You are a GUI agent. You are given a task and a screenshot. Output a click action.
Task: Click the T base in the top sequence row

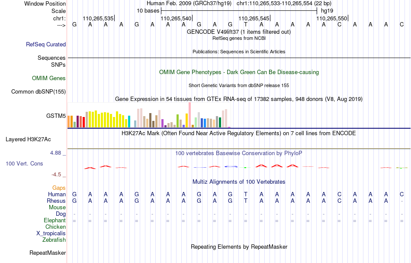(x=246, y=25)
